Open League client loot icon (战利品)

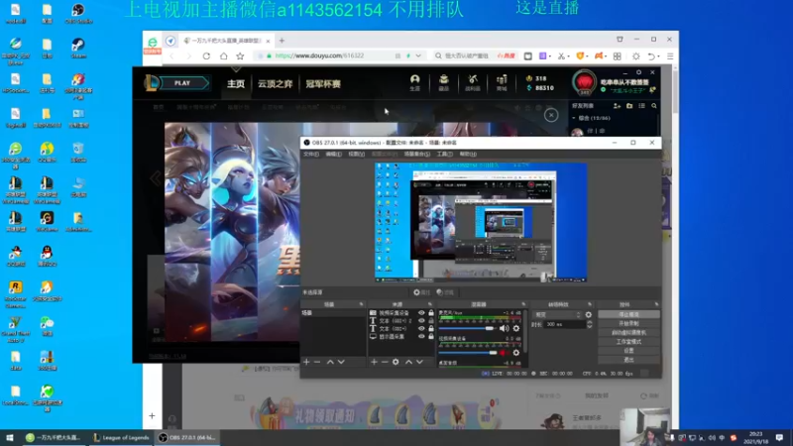coord(473,82)
